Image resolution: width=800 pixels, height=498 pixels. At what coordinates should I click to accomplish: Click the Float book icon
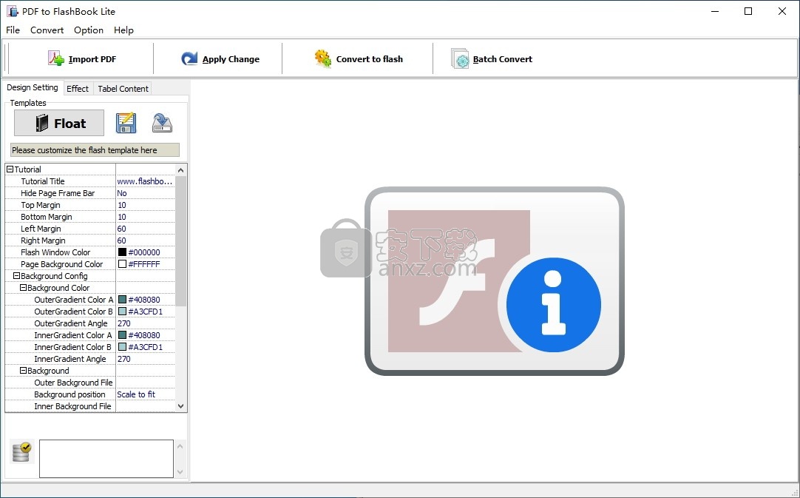coord(42,123)
